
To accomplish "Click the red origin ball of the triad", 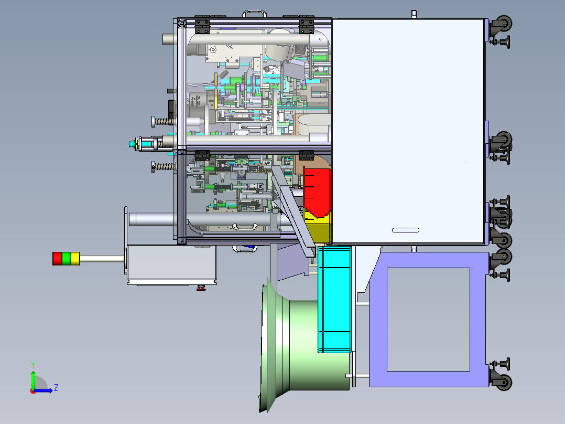I will [x=33, y=391].
